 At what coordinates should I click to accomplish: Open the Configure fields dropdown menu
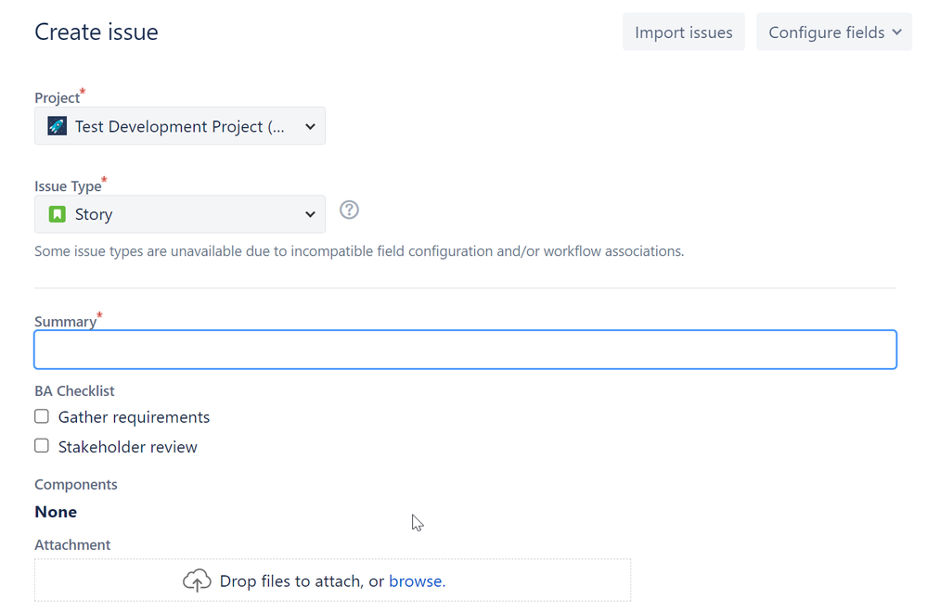tap(834, 32)
